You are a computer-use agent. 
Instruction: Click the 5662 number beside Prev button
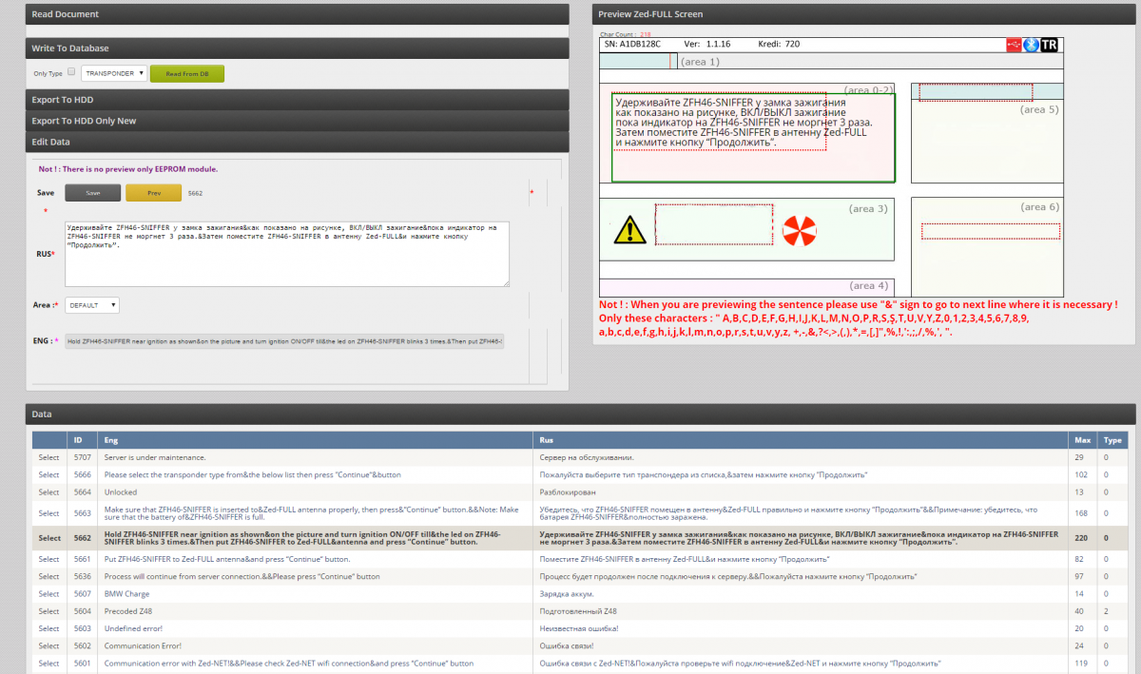195,193
